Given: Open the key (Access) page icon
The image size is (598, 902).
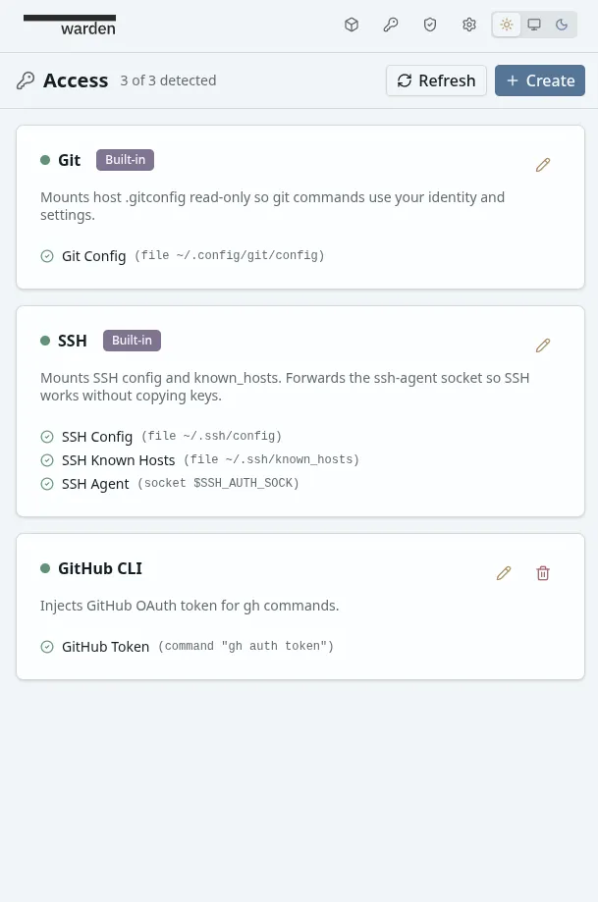Looking at the screenshot, I should pyautogui.click(x=391, y=25).
